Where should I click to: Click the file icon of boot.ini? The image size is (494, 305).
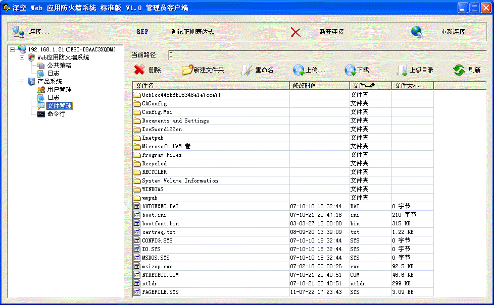[137, 215]
